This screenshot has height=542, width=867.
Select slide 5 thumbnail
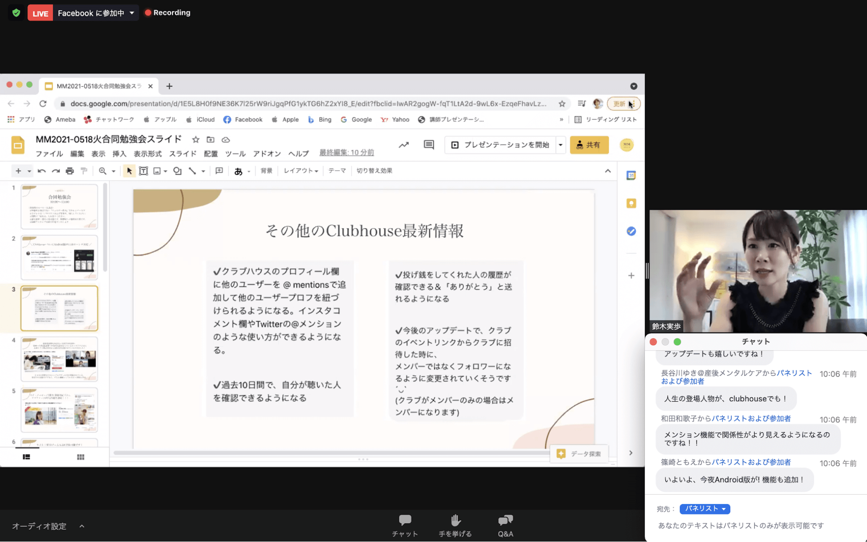pyautogui.click(x=59, y=410)
